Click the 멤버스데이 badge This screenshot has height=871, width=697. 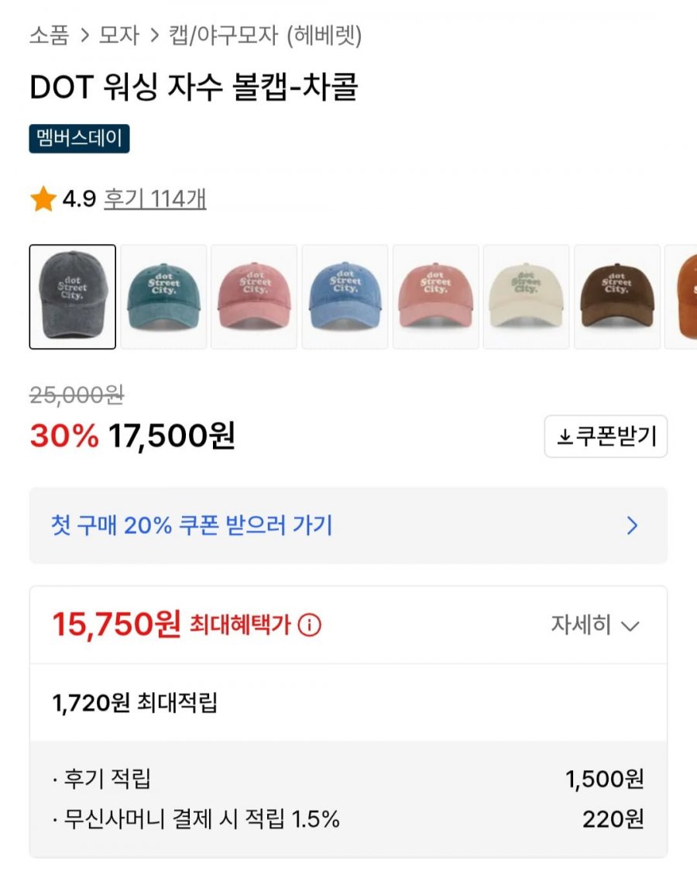coord(79,139)
